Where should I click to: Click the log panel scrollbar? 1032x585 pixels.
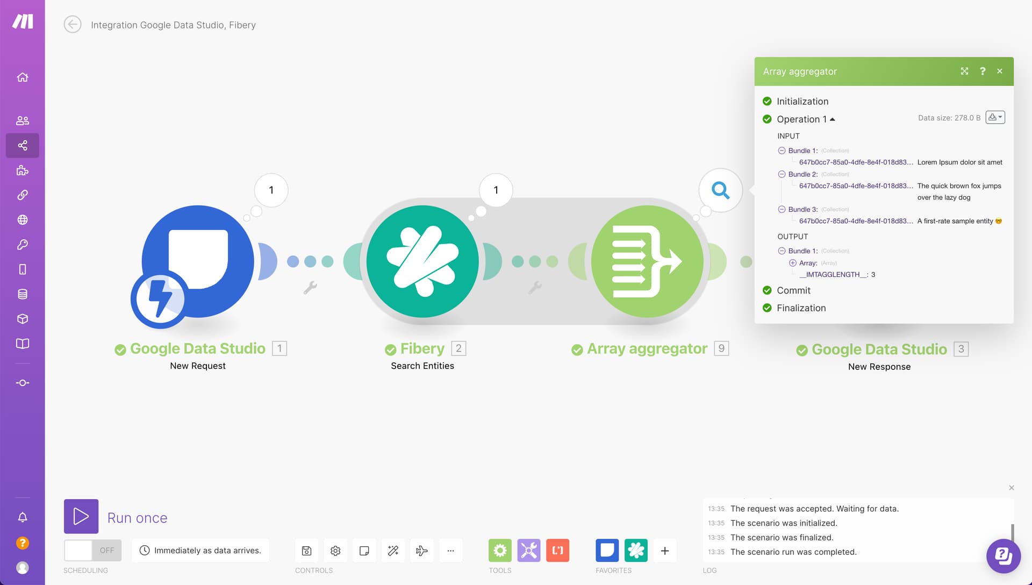(x=1013, y=532)
